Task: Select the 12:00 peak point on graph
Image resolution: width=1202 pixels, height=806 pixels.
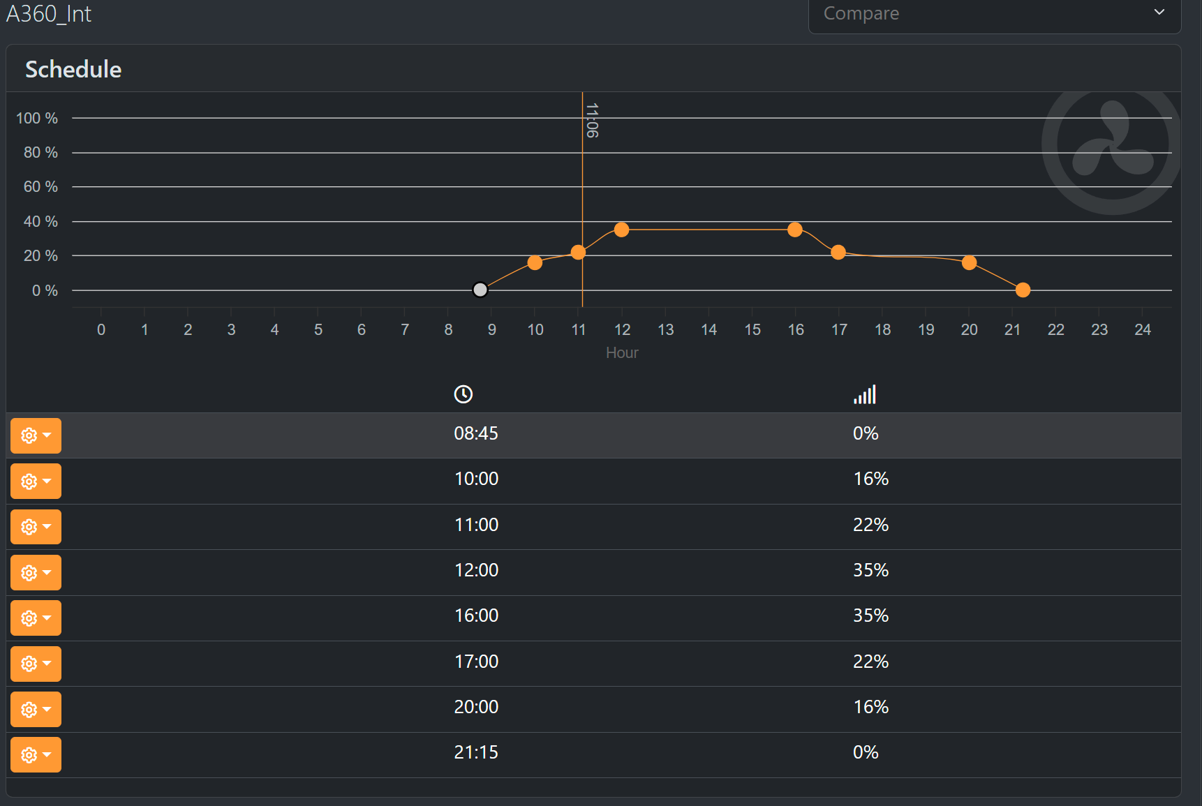Action: [x=621, y=230]
